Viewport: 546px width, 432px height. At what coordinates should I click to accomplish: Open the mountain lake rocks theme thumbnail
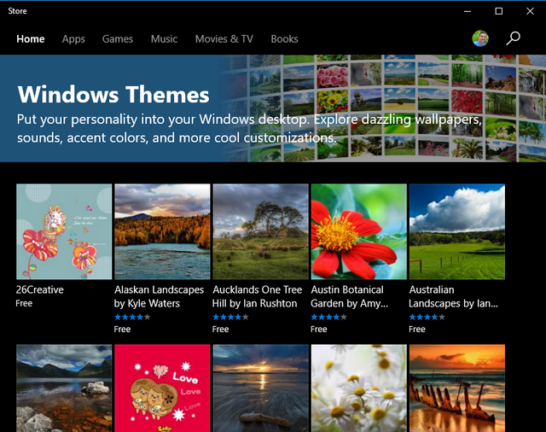(x=64, y=388)
